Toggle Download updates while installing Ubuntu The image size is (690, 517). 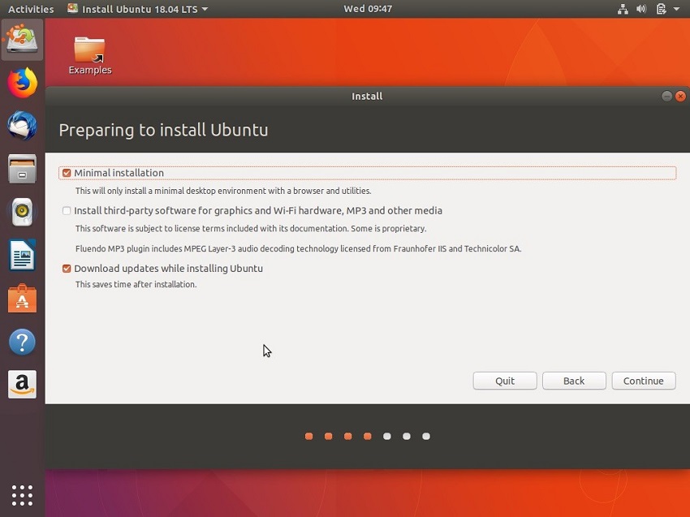click(67, 269)
